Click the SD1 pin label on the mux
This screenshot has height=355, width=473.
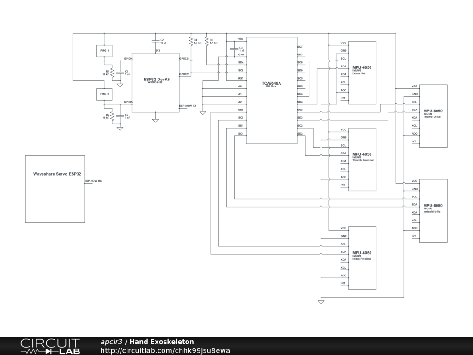click(x=241, y=126)
